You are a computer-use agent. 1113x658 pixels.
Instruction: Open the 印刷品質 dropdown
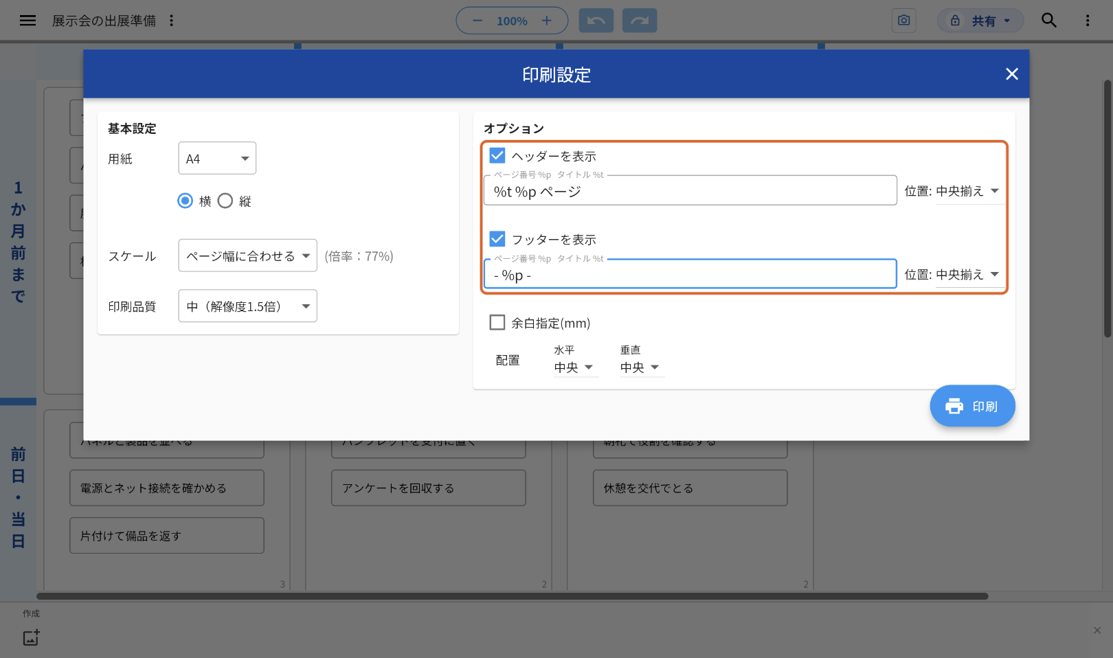click(x=247, y=306)
